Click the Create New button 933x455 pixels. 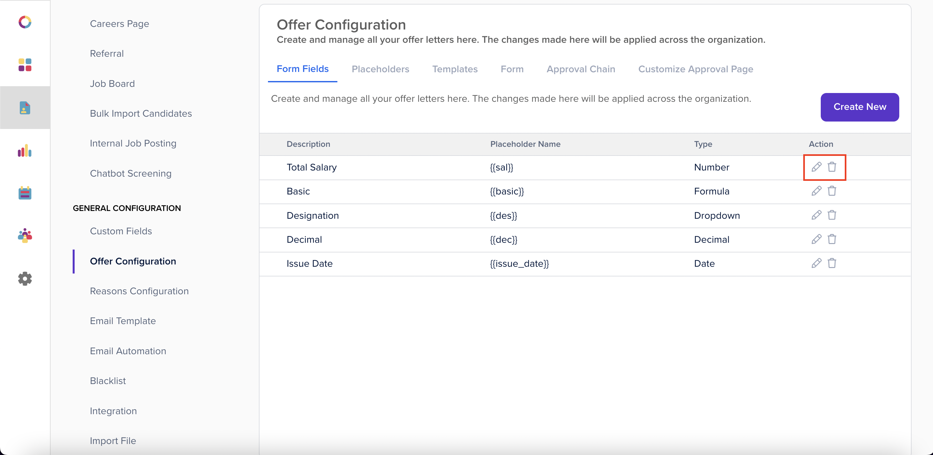click(x=859, y=107)
